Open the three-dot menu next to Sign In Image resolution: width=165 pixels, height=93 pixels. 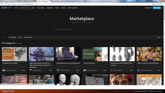(x=162, y=8)
